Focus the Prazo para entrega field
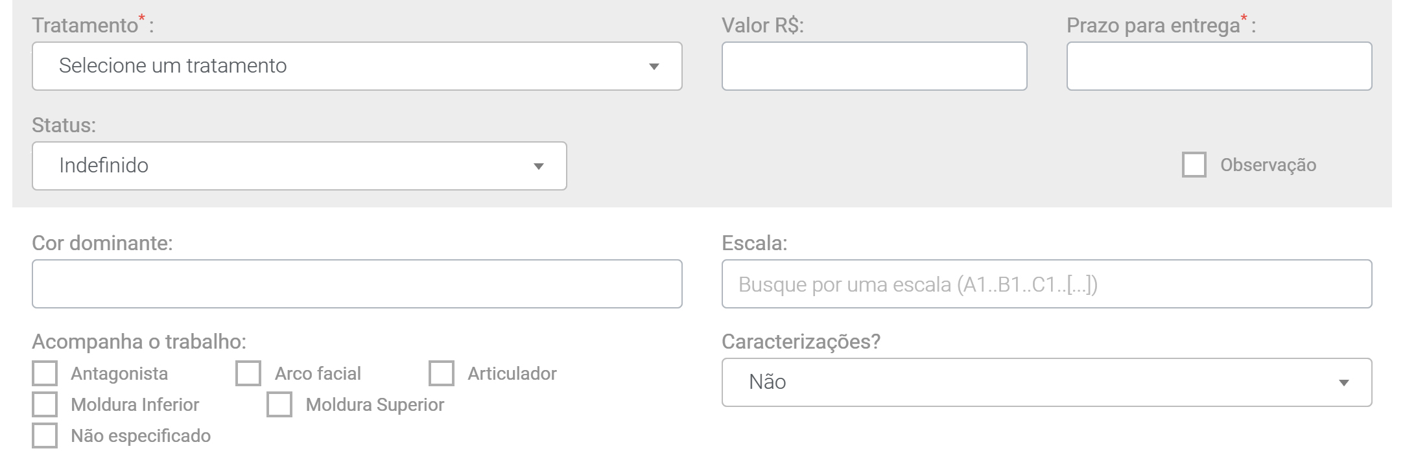1405x464 pixels. coord(1219,66)
